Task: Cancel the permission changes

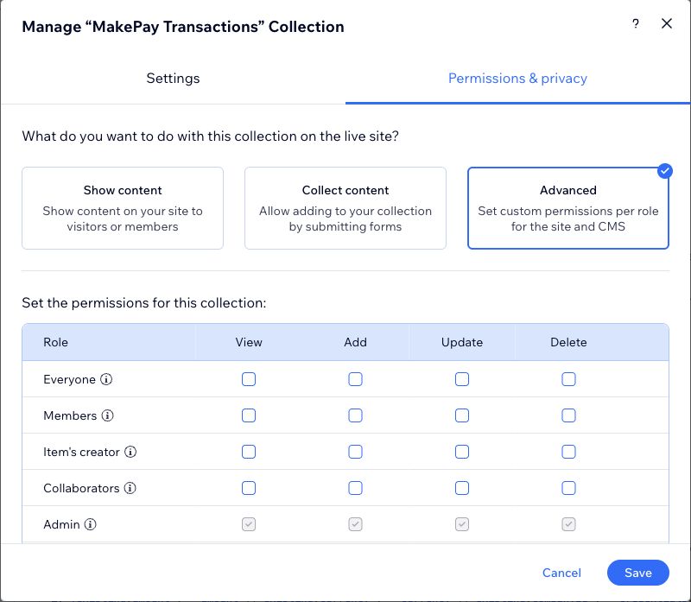Action: 561,573
